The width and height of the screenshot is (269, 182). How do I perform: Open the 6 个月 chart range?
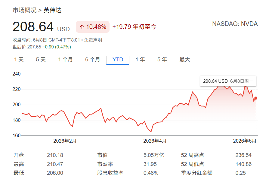pyautogui.click(x=92, y=60)
